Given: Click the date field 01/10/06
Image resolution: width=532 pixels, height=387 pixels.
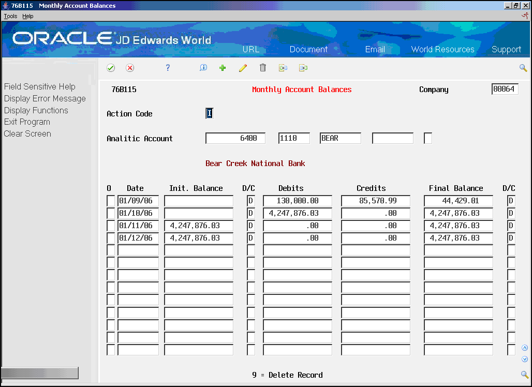Looking at the screenshot, I should click(x=138, y=213).
